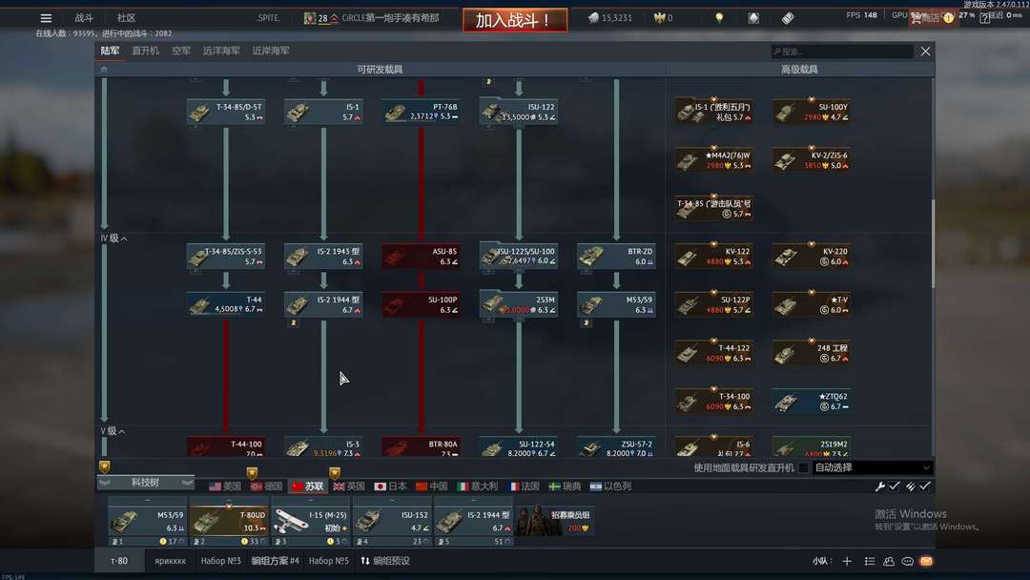Select the 德国 Germany nation
Viewport: 1030px width, 580px height.
point(267,487)
